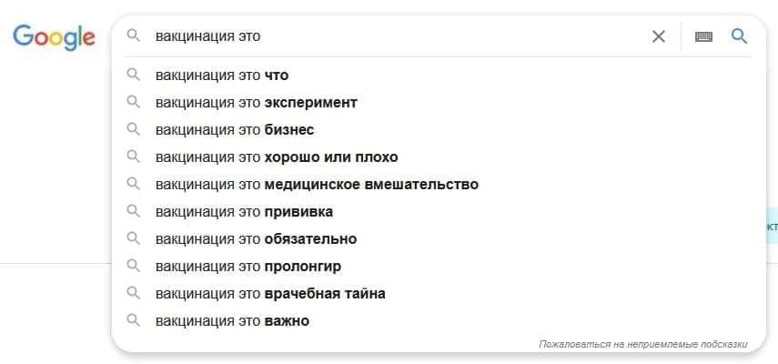
Task: Pick the "вакцинация это важно" suggestion
Action: pos(232,321)
